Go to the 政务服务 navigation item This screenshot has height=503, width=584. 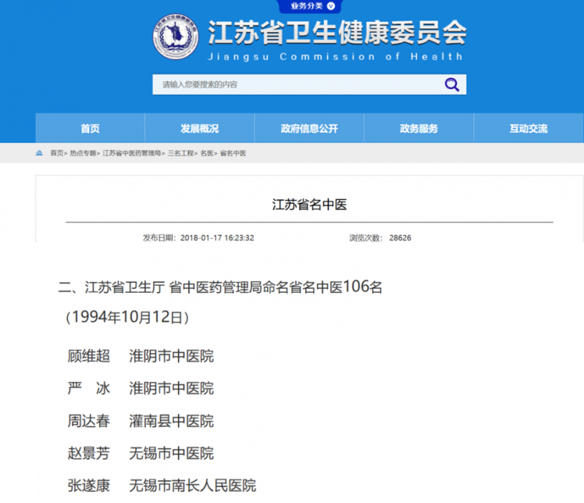[418, 128]
